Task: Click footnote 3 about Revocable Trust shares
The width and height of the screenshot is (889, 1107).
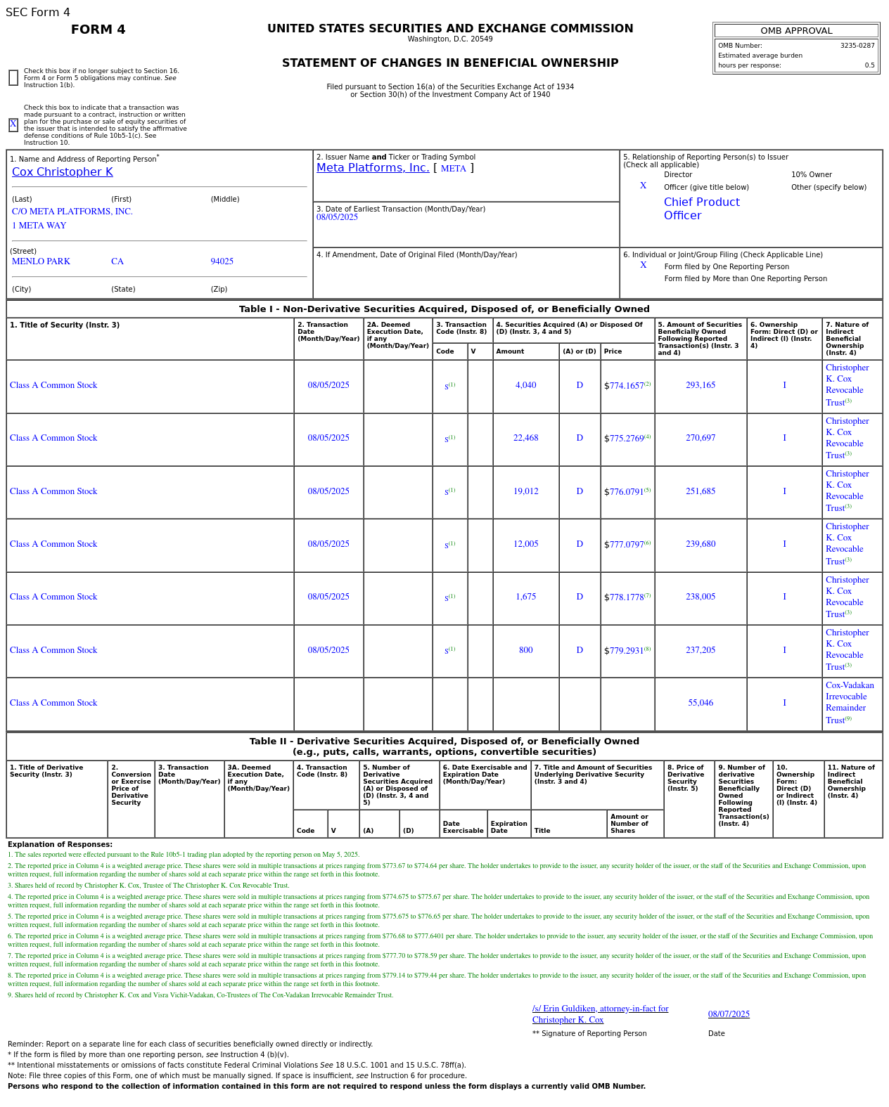Action: click(x=148, y=886)
